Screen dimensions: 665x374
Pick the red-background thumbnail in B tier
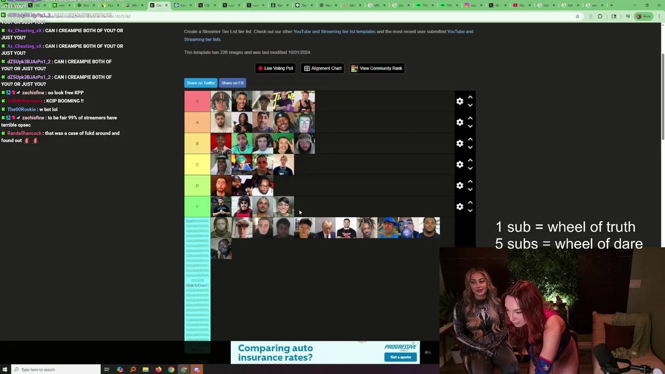(221, 143)
